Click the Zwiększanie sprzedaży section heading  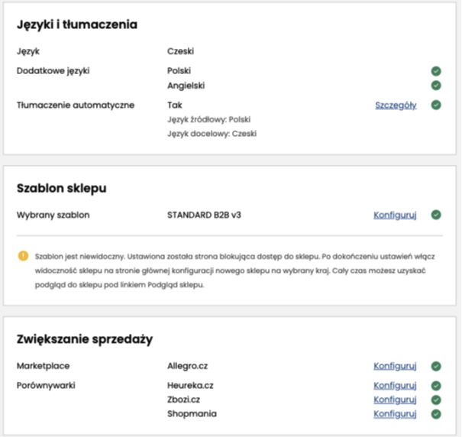[85, 339]
